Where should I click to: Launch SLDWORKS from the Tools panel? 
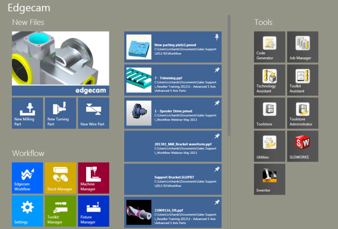(303, 146)
